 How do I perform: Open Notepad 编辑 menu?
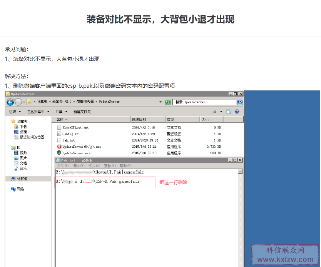click(79, 166)
